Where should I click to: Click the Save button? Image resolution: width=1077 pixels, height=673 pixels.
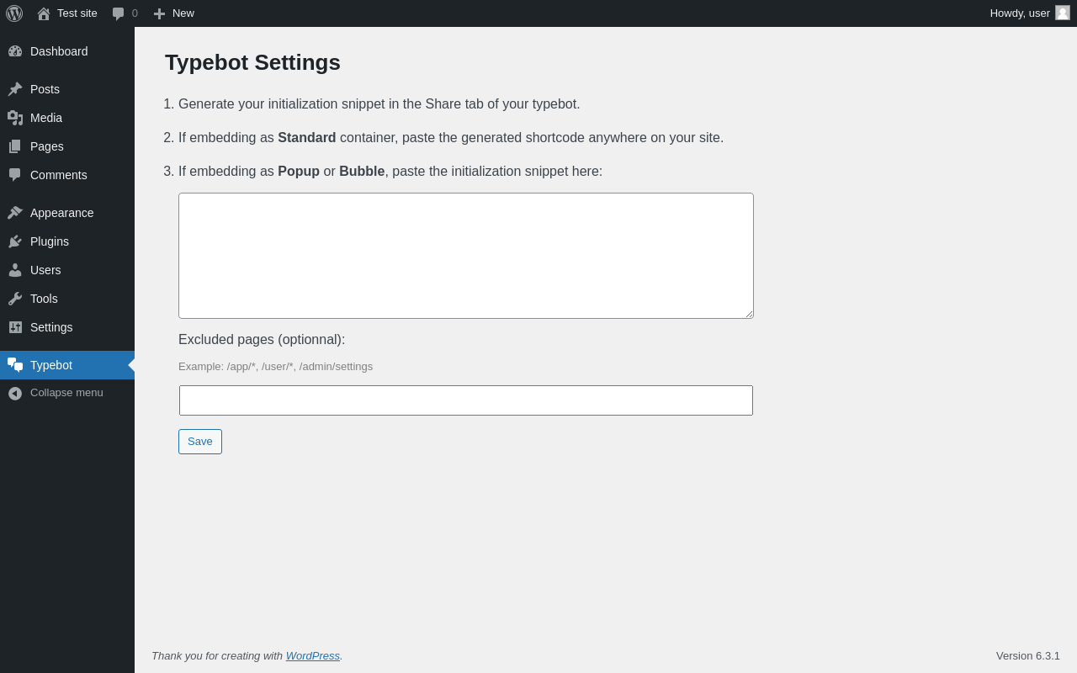pos(200,442)
